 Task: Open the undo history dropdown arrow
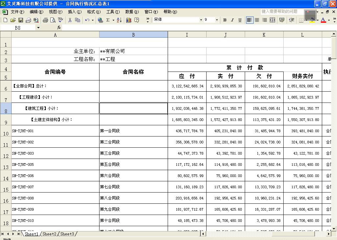(x=93, y=20)
